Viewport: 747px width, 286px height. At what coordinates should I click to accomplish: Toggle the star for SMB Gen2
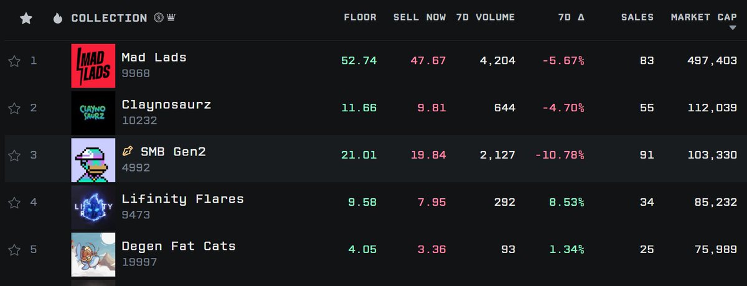click(x=14, y=155)
